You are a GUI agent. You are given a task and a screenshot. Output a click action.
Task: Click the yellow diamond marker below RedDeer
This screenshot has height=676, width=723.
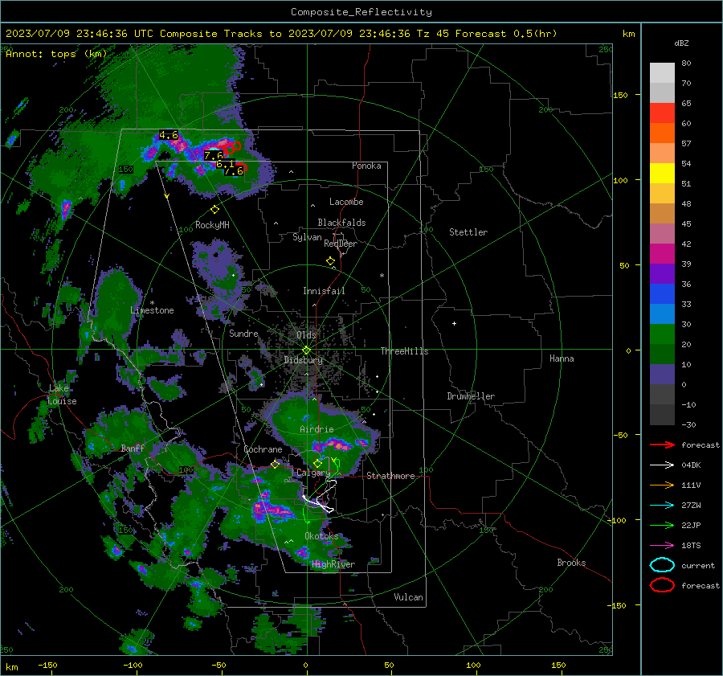(330, 261)
